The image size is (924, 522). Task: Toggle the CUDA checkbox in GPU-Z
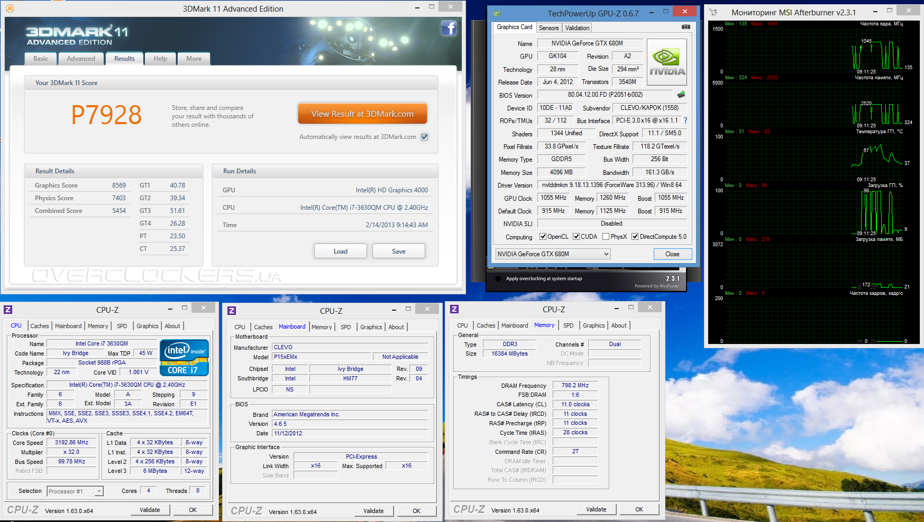(x=577, y=237)
